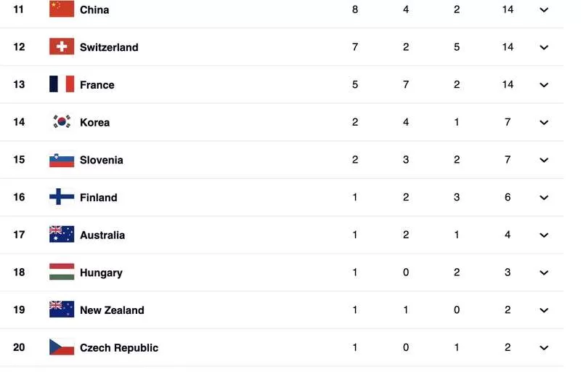This screenshot has width=581, height=372.
Task: Click the New Zealand flag icon
Action: [x=62, y=310]
